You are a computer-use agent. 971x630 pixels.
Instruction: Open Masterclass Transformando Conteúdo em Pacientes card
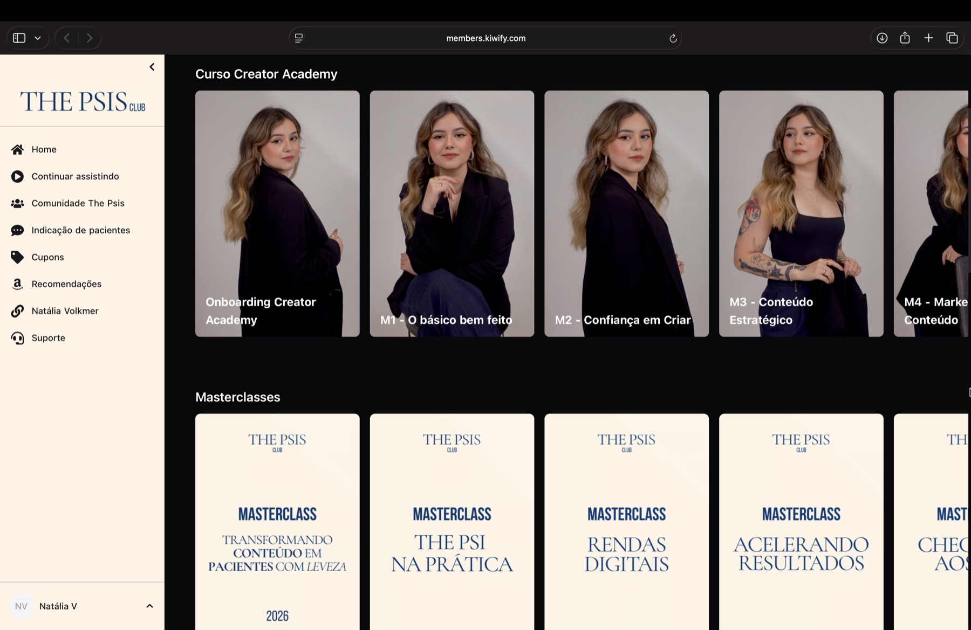(277, 522)
